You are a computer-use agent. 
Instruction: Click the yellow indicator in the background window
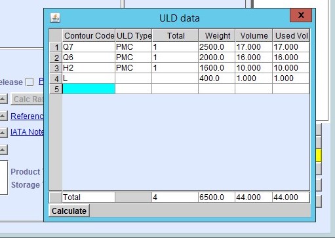point(319,155)
